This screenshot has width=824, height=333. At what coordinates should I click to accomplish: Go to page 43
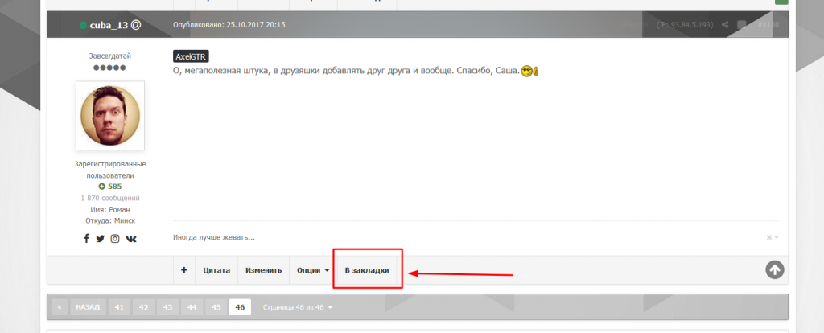pos(167,307)
